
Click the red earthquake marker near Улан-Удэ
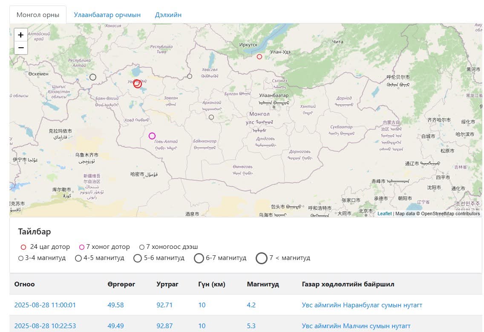[x=259, y=57]
